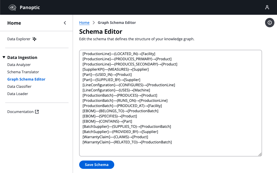Collapse the sidebar with the left chevron
The width and height of the screenshot is (277, 173).
(x=65, y=23)
